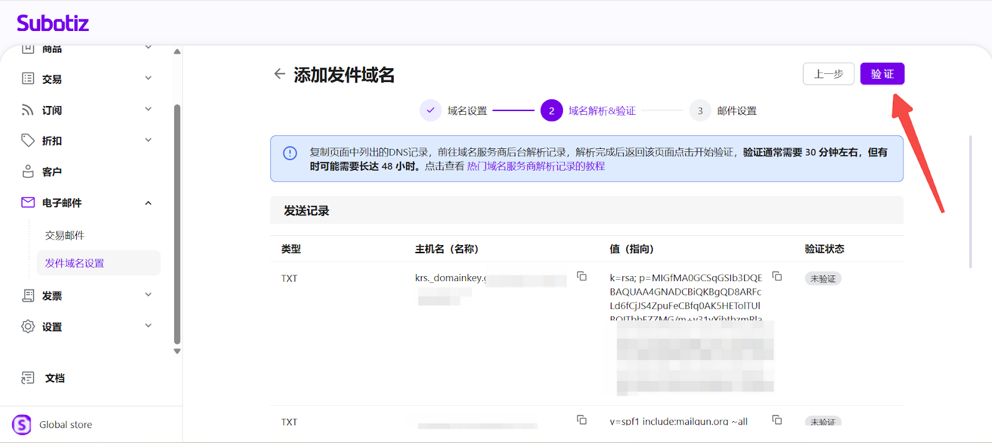Click the 客户 customer icon in sidebar
Viewport: 992px width, 443px height.
click(28, 171)
